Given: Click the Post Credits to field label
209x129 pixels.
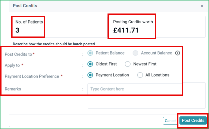Looking at the screenshot, I should click(x=20, y=54).
